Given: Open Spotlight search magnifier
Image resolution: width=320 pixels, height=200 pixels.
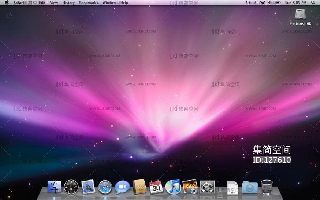Looking at the screenshot, I should coord(313,3).
